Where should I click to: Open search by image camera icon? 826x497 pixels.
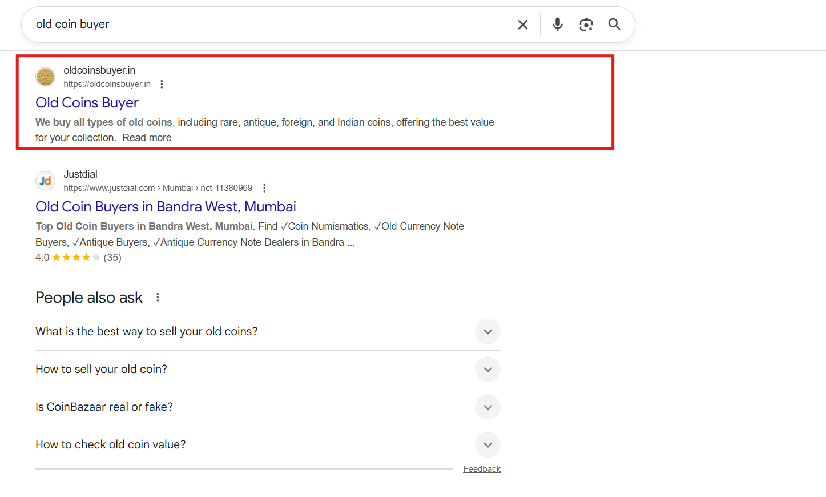coord(586,25)
